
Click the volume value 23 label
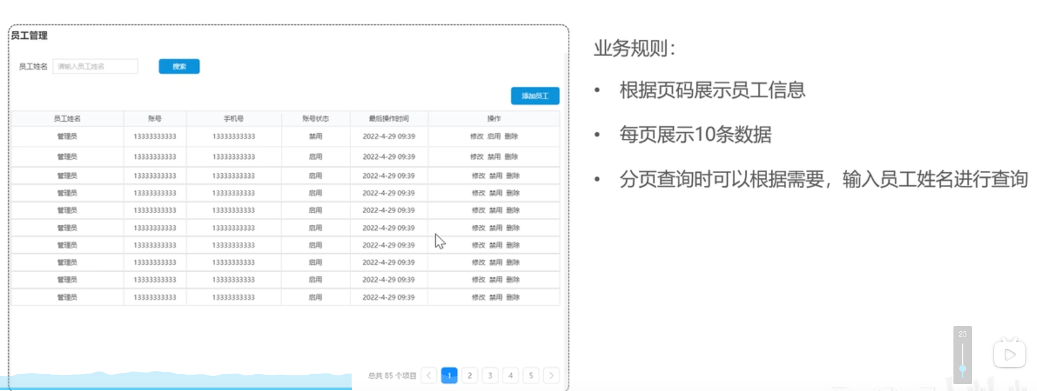pyautogui.click(x=963, y=334)
